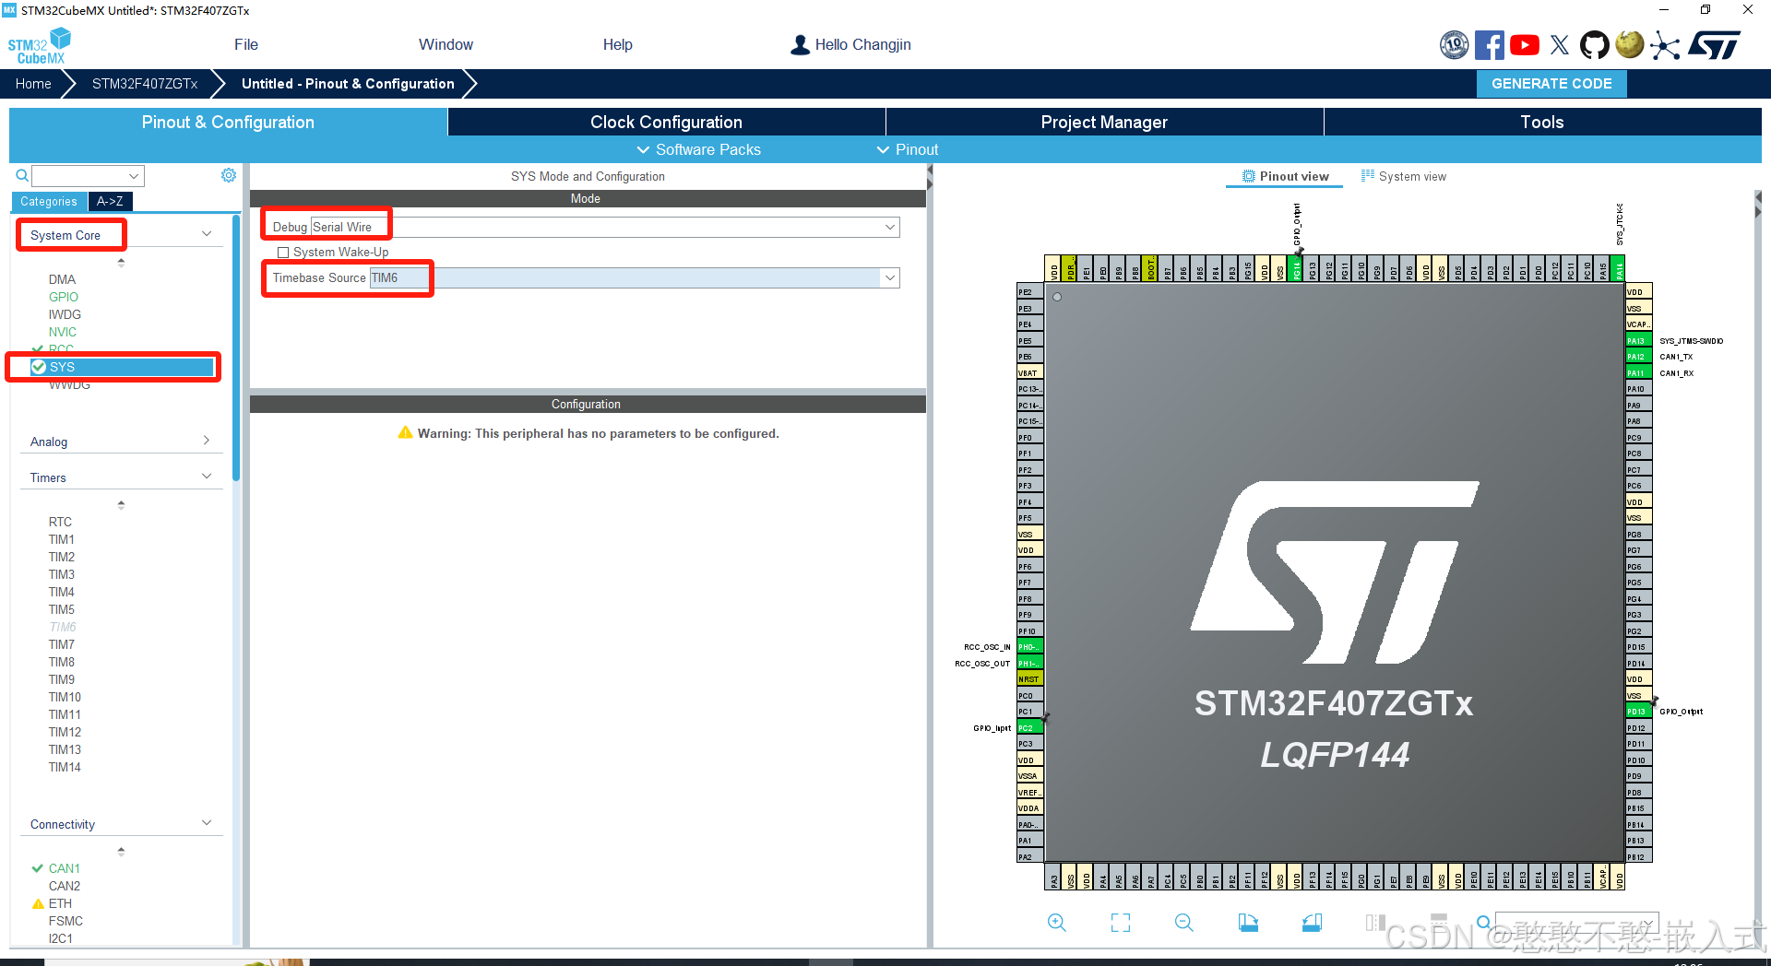Zoom out of the pinout view
The width and height of the screenshot is (1771, 966).
(x=1184, y=923)
